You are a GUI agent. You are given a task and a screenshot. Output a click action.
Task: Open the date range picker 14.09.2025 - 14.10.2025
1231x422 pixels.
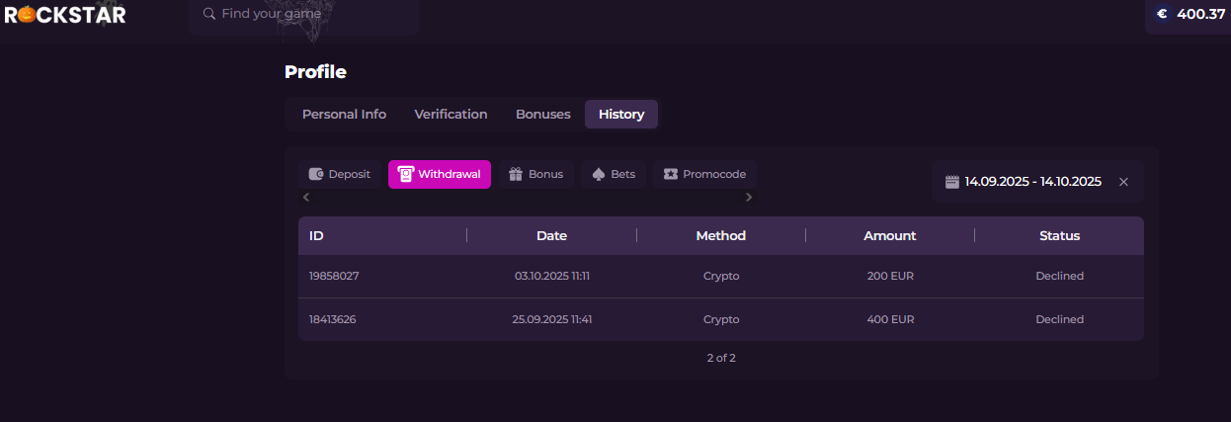(x=1032, y=182)
